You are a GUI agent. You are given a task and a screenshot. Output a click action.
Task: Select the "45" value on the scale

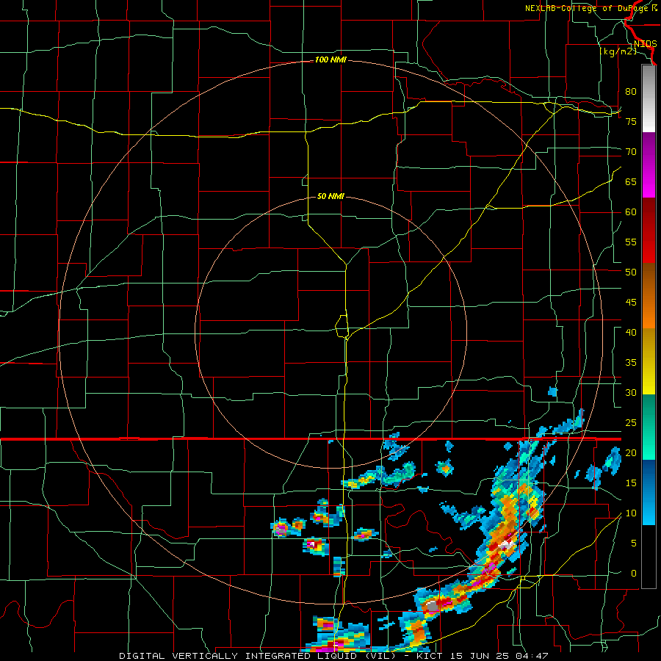click(631, 303)
